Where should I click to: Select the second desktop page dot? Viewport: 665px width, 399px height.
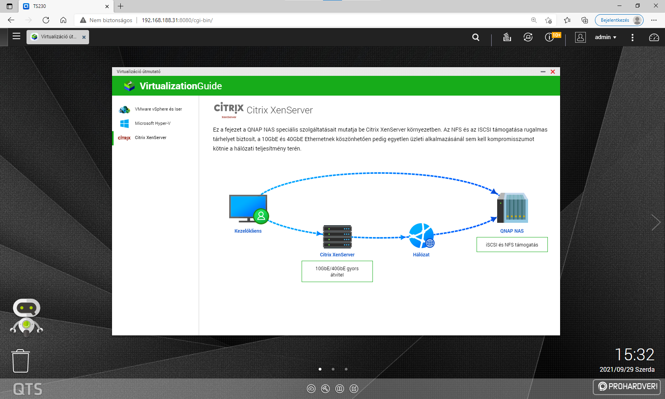click(333, 369)
